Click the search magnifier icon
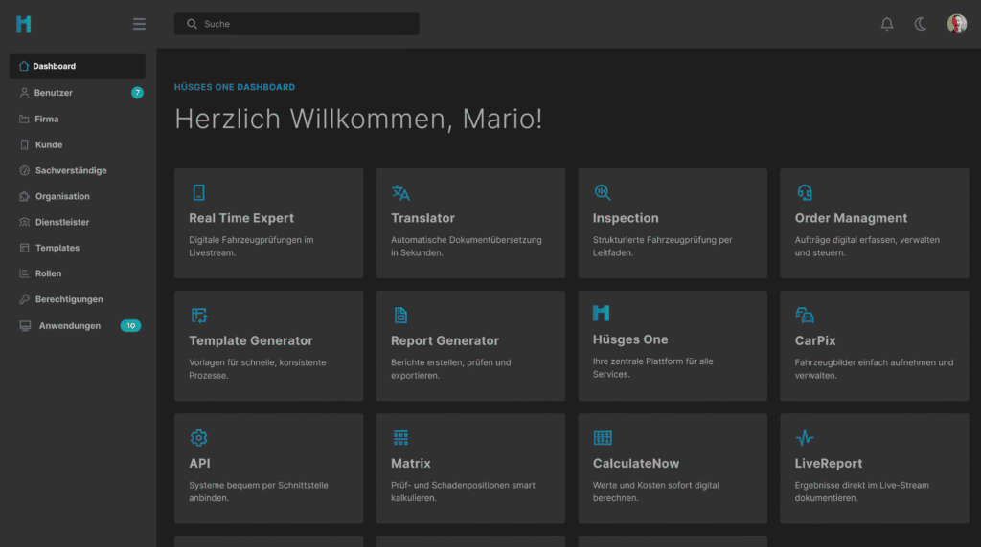The width and height of the screenshot is (981, 547). point(192,24)
